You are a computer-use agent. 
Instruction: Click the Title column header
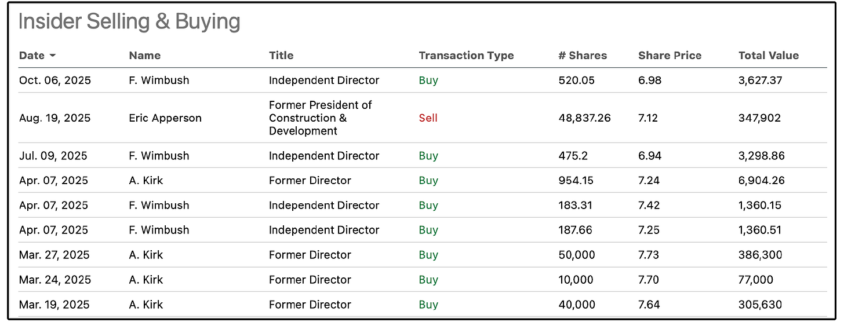(281, 56)
